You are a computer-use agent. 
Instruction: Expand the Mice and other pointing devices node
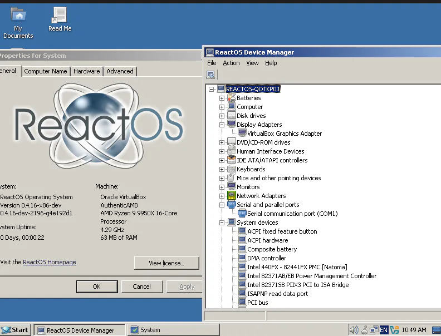click(222, 178)
